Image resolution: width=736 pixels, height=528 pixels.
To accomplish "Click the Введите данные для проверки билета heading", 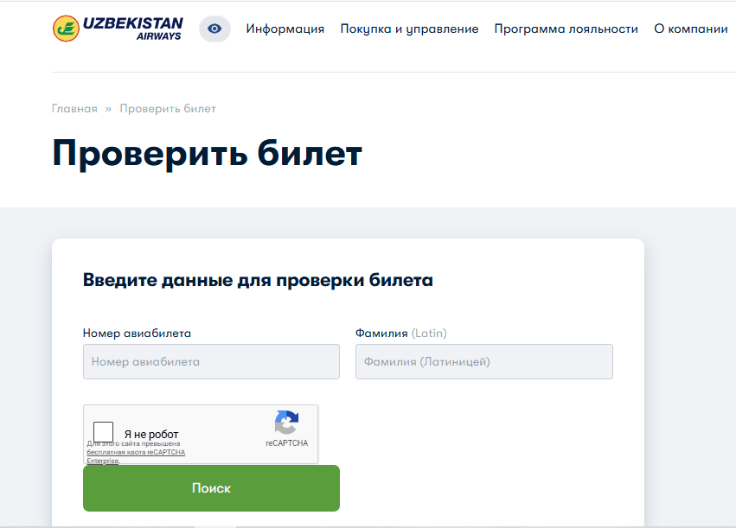I will tap(258, 280).
